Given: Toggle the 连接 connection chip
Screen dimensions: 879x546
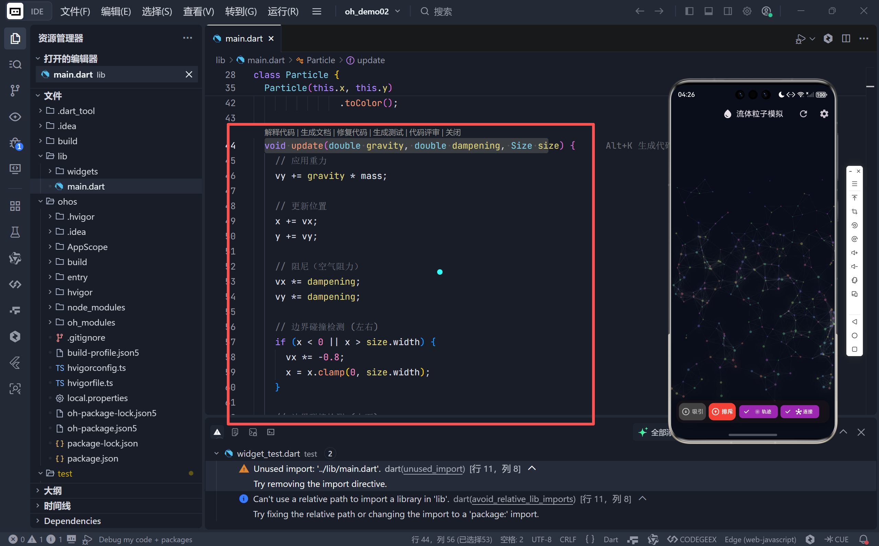Looking at the screenshot, I should [x=800, y=412].
